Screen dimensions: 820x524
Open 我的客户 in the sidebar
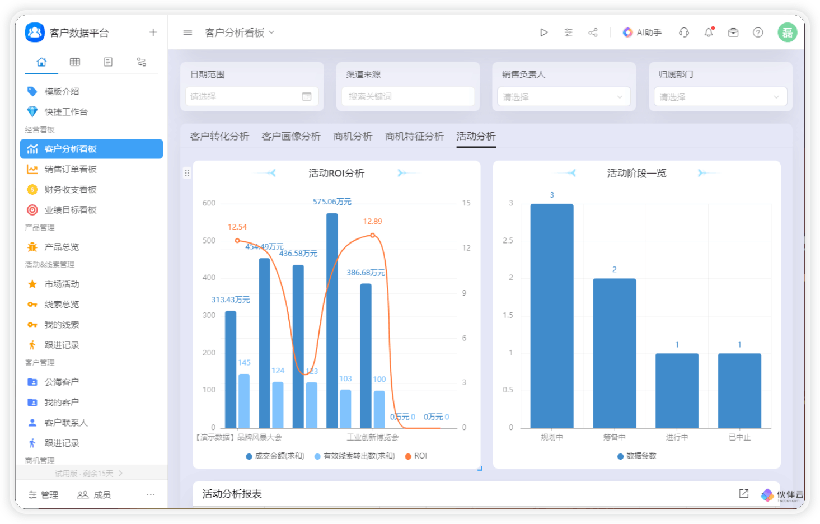pos(92,402)
